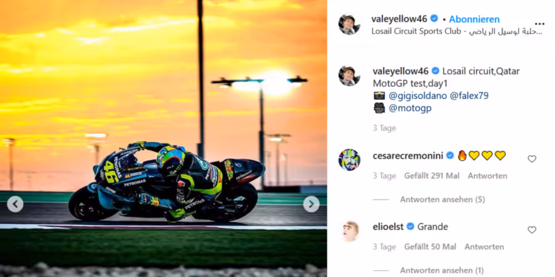Expand 'Antworten ansehen (5)' replies
555x277 pixels.
tap(442, 199)
